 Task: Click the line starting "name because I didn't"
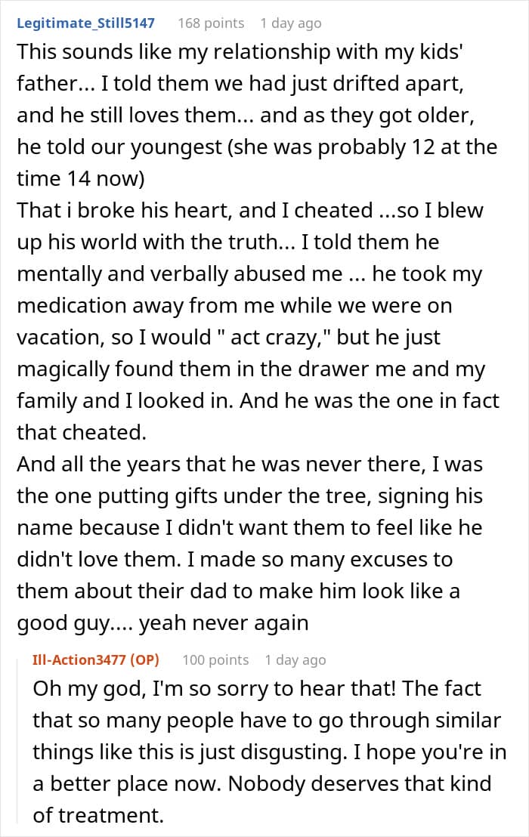pos(249,527)
